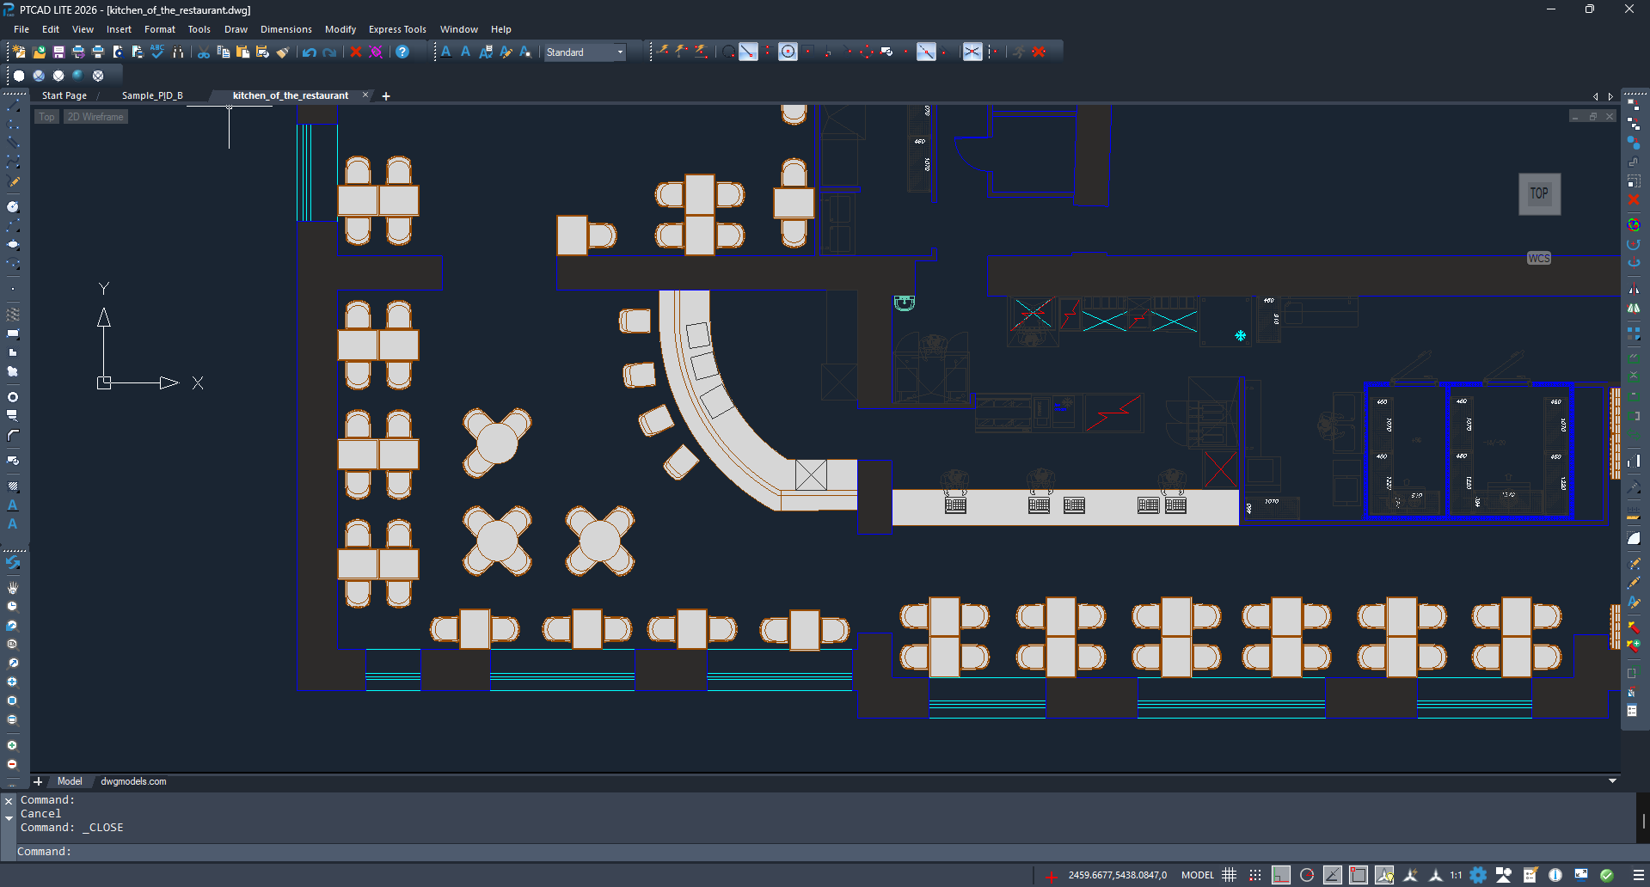Open the Express Tools menu
This screenshot has height=887, width=1650.
coord(397,29)
